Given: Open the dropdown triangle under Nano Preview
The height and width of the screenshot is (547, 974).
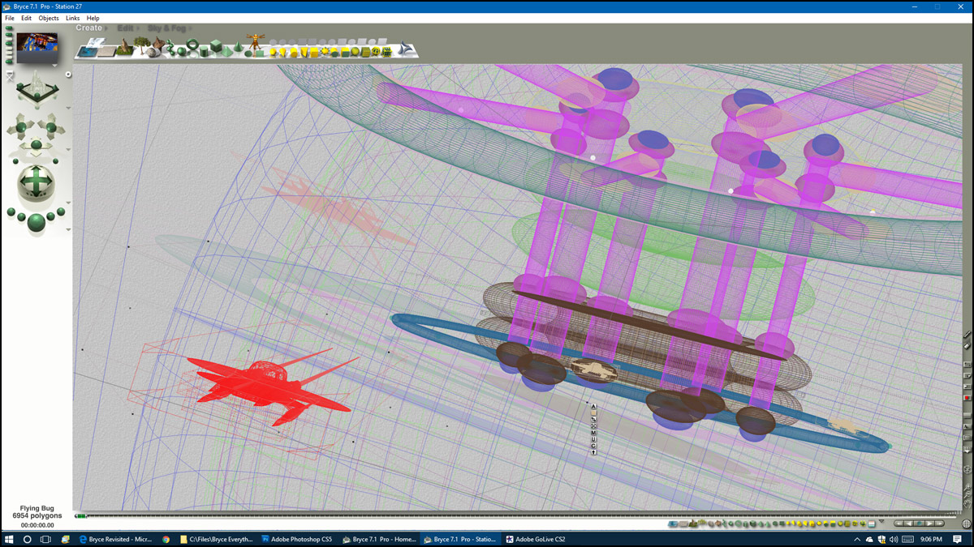Looking at the screenshot, I should (55, 66).
